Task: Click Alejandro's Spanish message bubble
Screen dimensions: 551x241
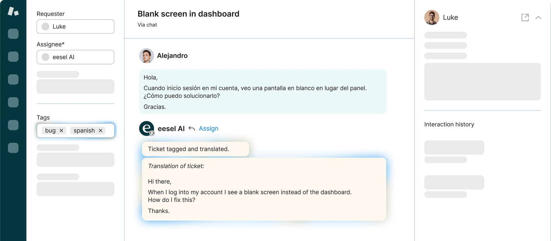Action: click(x=262, y=92)
